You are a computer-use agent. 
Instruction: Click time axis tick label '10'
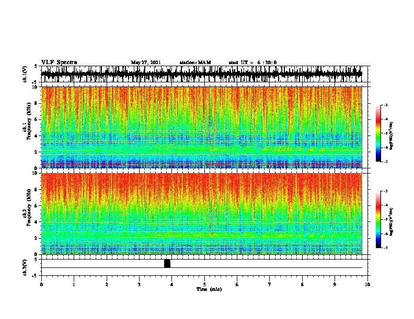[x=367, y=285]
